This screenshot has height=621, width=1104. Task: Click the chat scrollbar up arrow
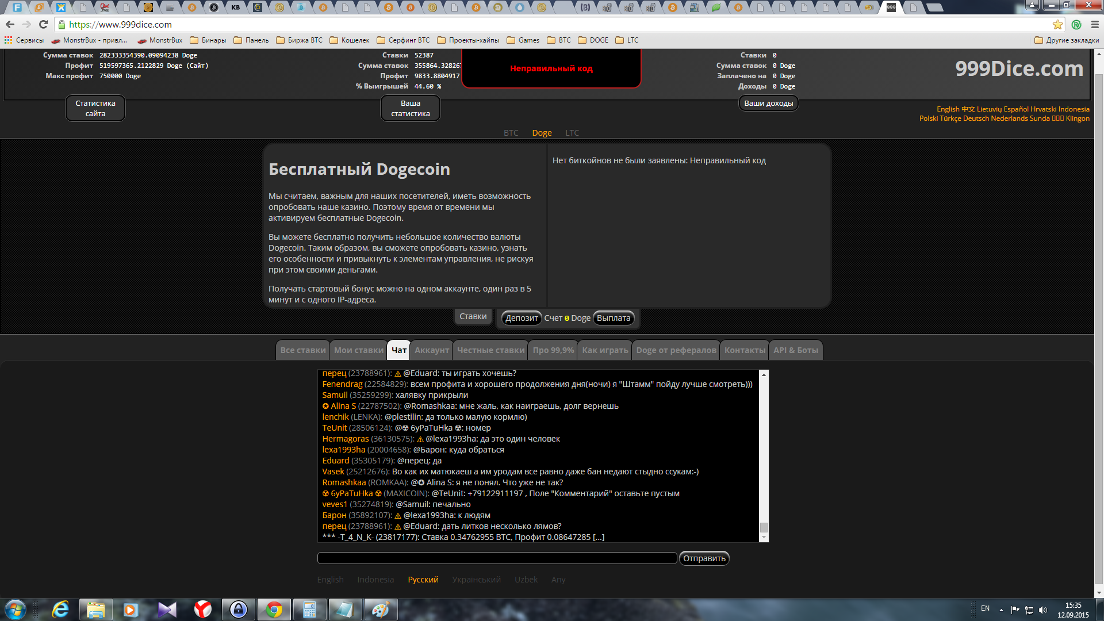764,375
